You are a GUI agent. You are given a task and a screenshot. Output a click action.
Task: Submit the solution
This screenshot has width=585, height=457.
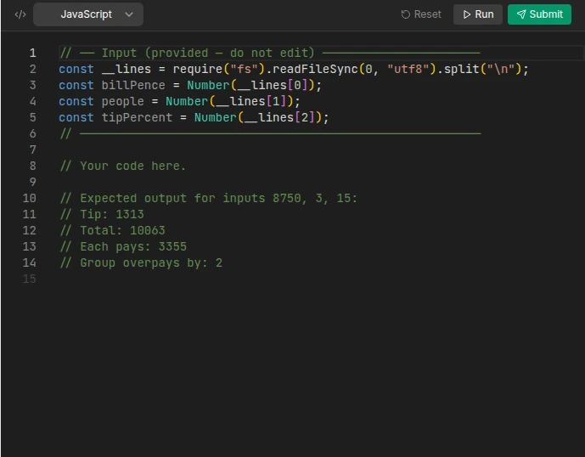[539, 14]
